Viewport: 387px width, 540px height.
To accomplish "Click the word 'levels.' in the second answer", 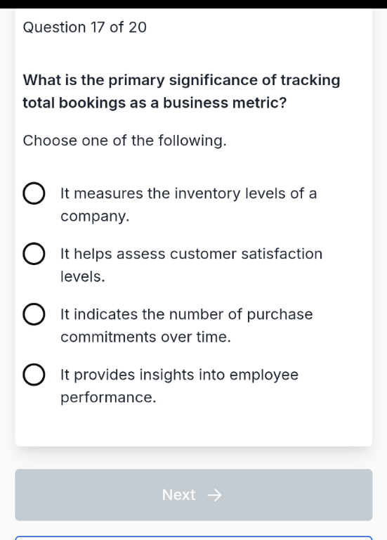I will (83, 276).
